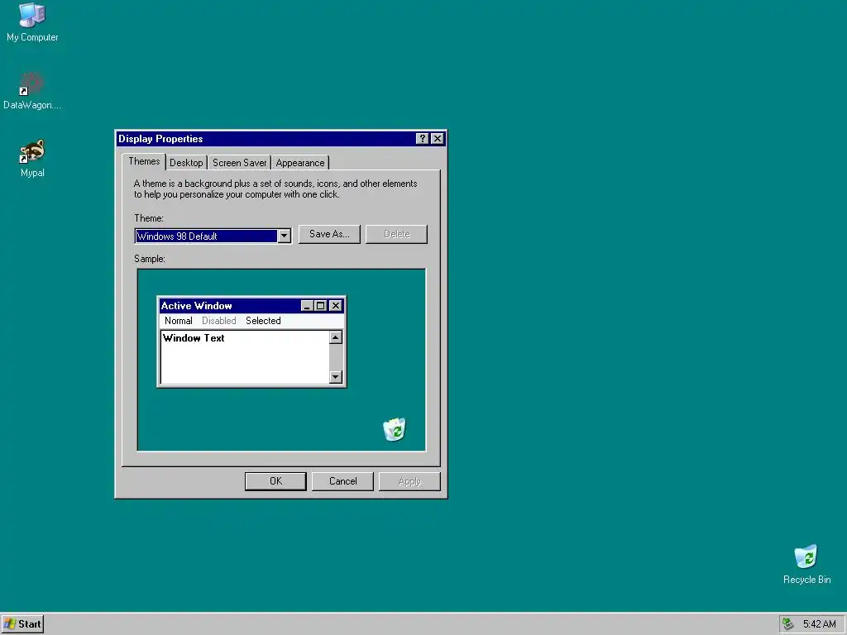Click the Save As... button

click(329, 234)
